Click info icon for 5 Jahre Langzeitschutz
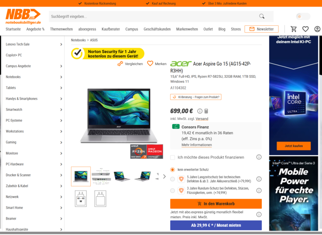This screenshot has width=322, height=235. click(x=259, y=179)
